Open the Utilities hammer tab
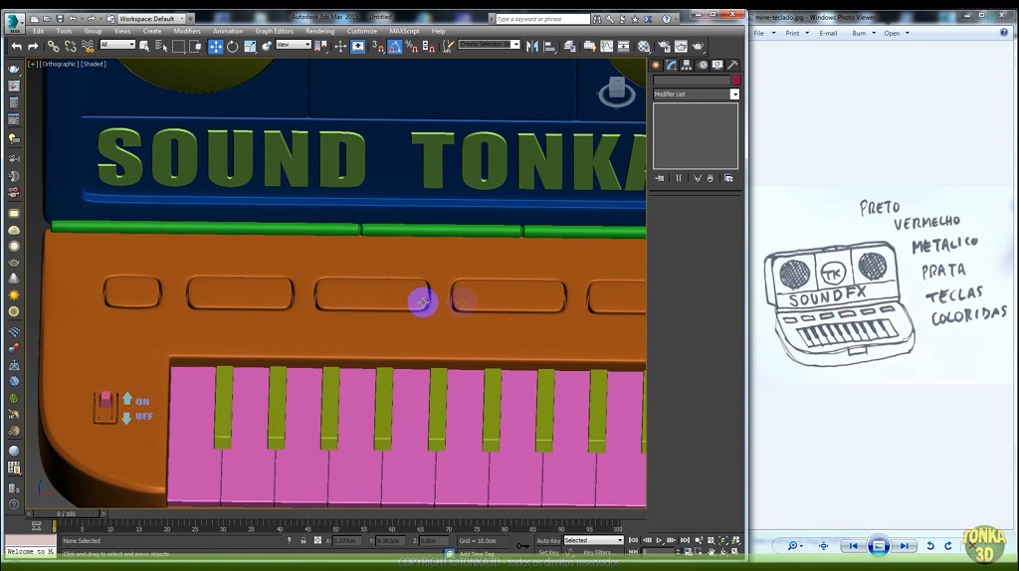 tap(733, 65)
